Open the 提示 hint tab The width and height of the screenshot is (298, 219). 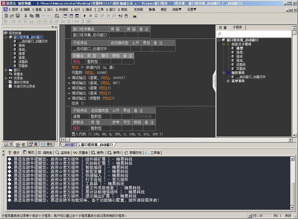(14, 152)
